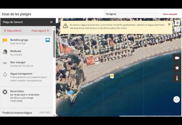Image resolution: width=182 pixels, height=125 pixels.
Task: Open the webcam video camera button
Action: coord(177,58)
